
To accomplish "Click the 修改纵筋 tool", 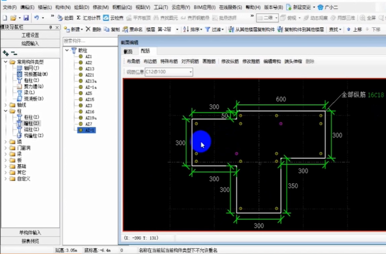I will tap(230, 61).
